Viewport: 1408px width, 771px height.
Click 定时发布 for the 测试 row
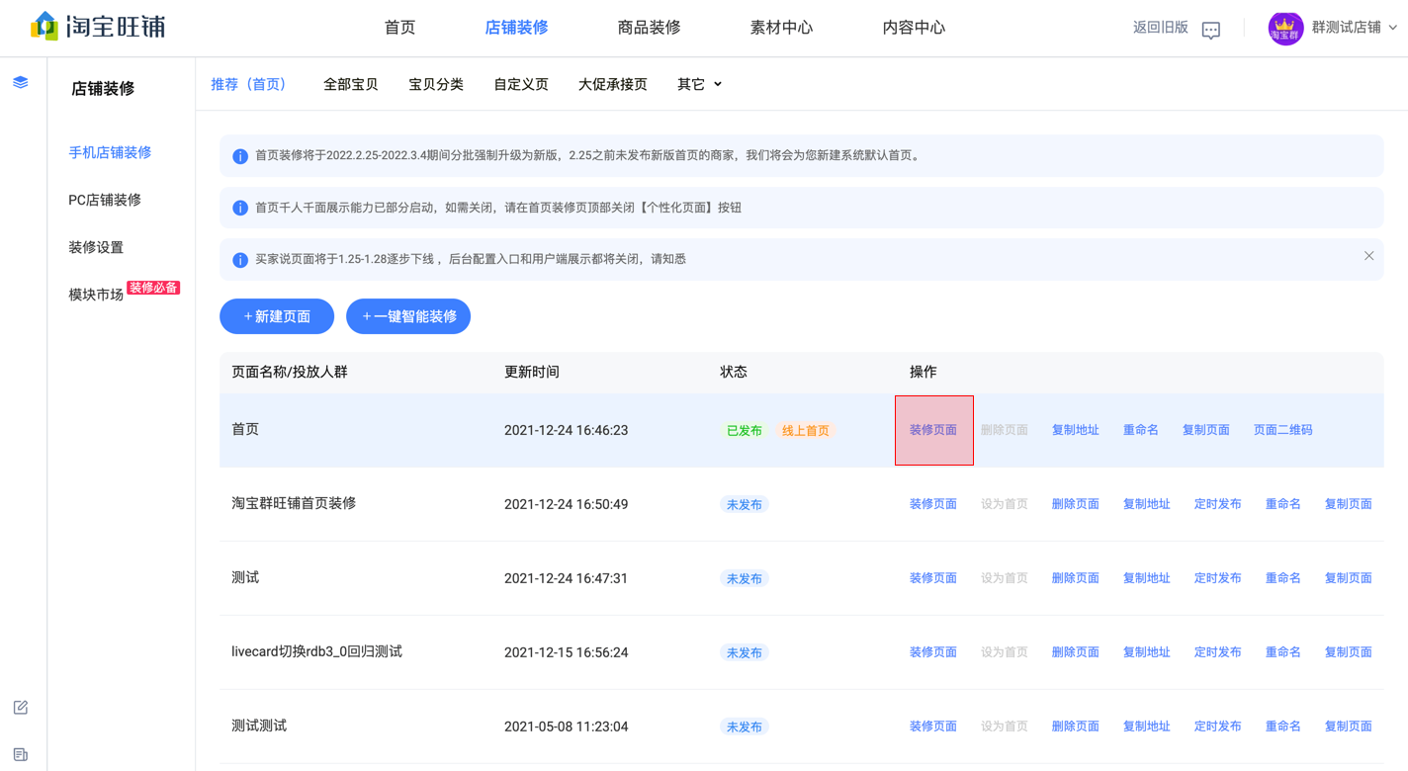1218,578
